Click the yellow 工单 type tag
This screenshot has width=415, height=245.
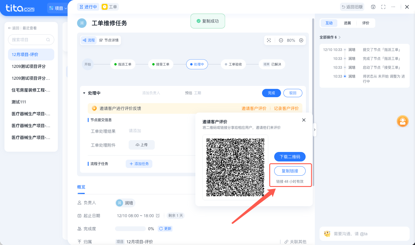click(110, 7)
